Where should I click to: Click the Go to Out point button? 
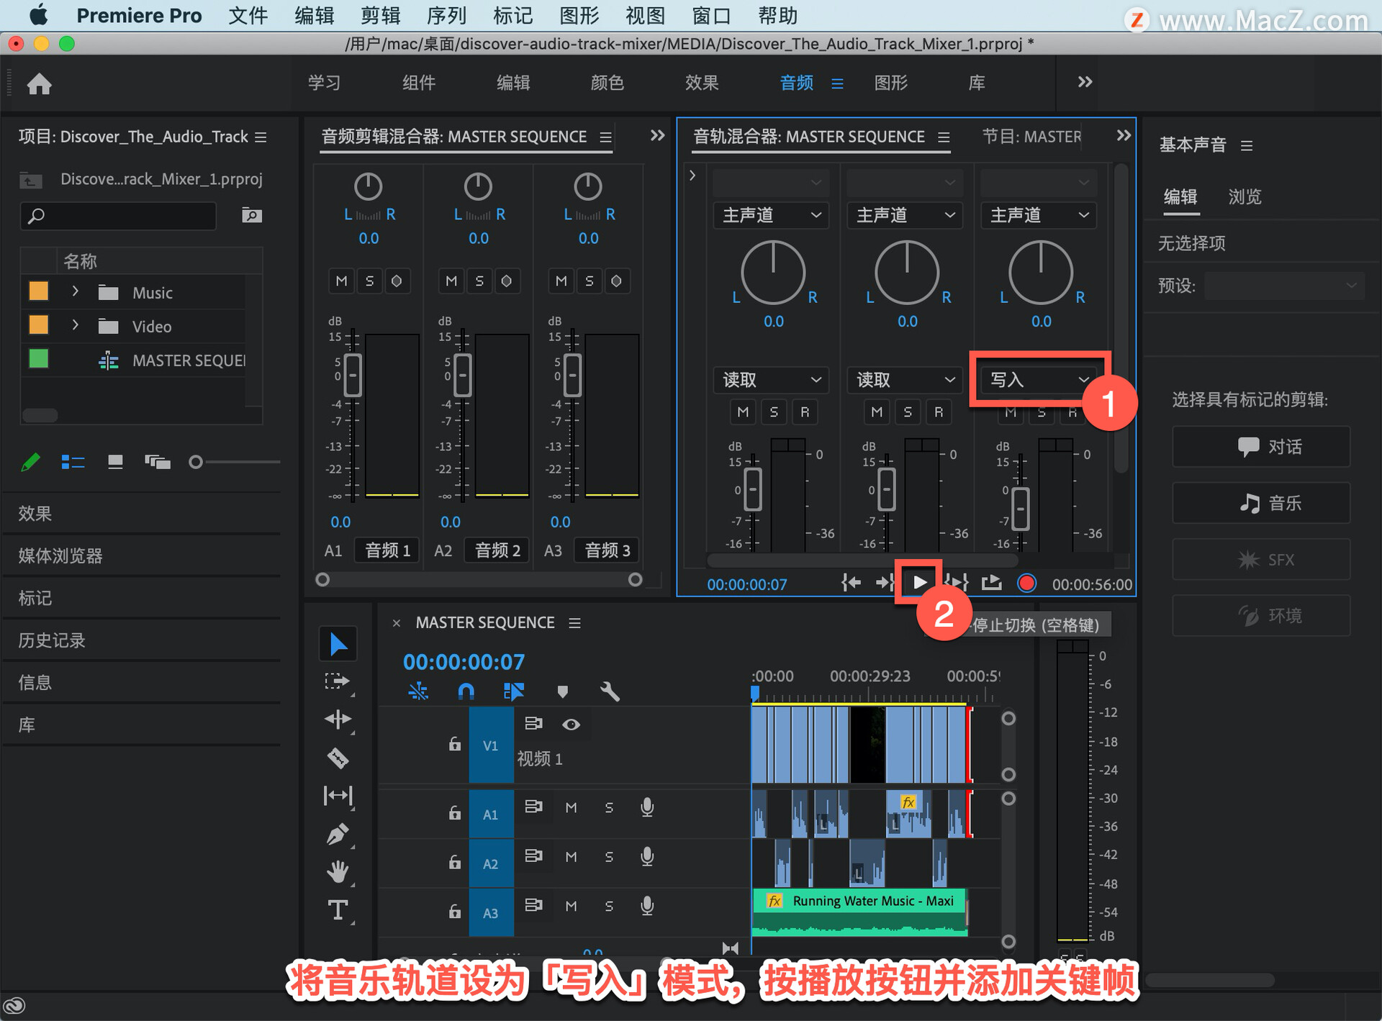[x=884, y=583]
